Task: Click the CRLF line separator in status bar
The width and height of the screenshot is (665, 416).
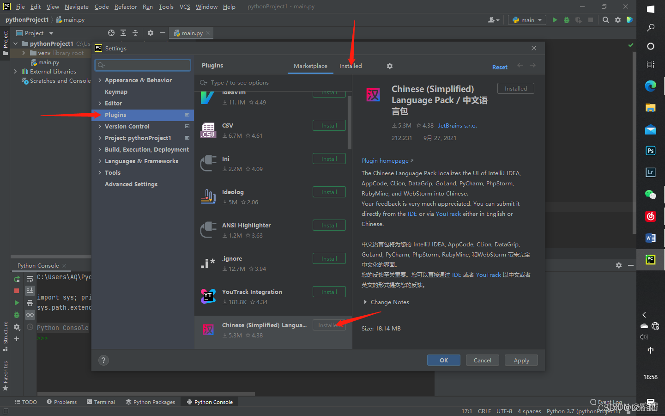Action: (x=484, y=411)
